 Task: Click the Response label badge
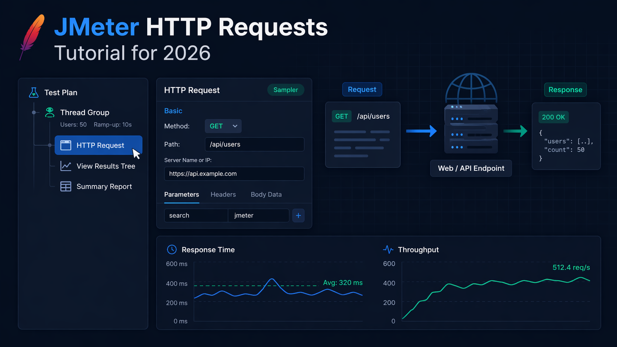(x=565, y=90)
